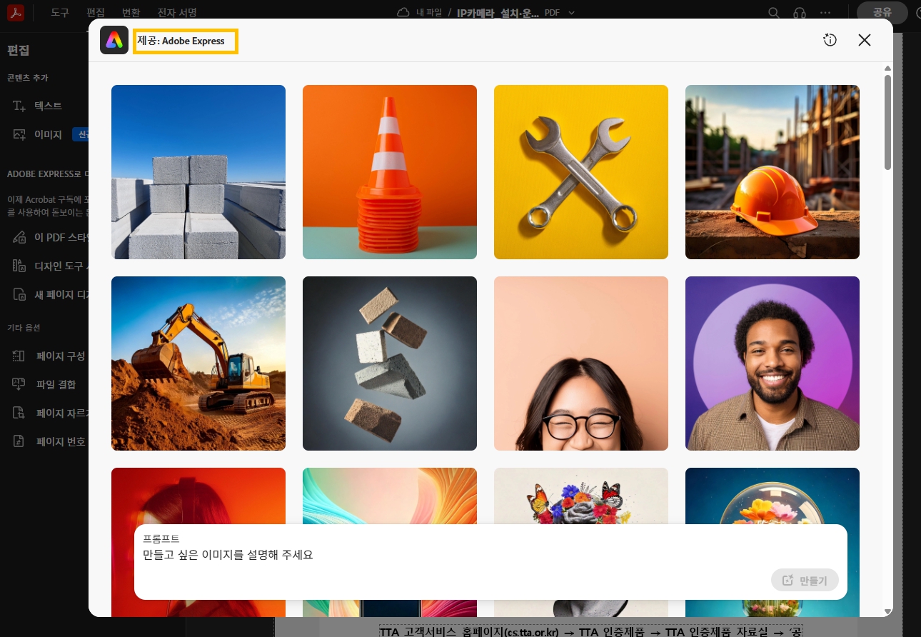Click the file name starting with IP카메라_설치
Viewport: 921px width, 637px height.
click(x=498, y=12)
